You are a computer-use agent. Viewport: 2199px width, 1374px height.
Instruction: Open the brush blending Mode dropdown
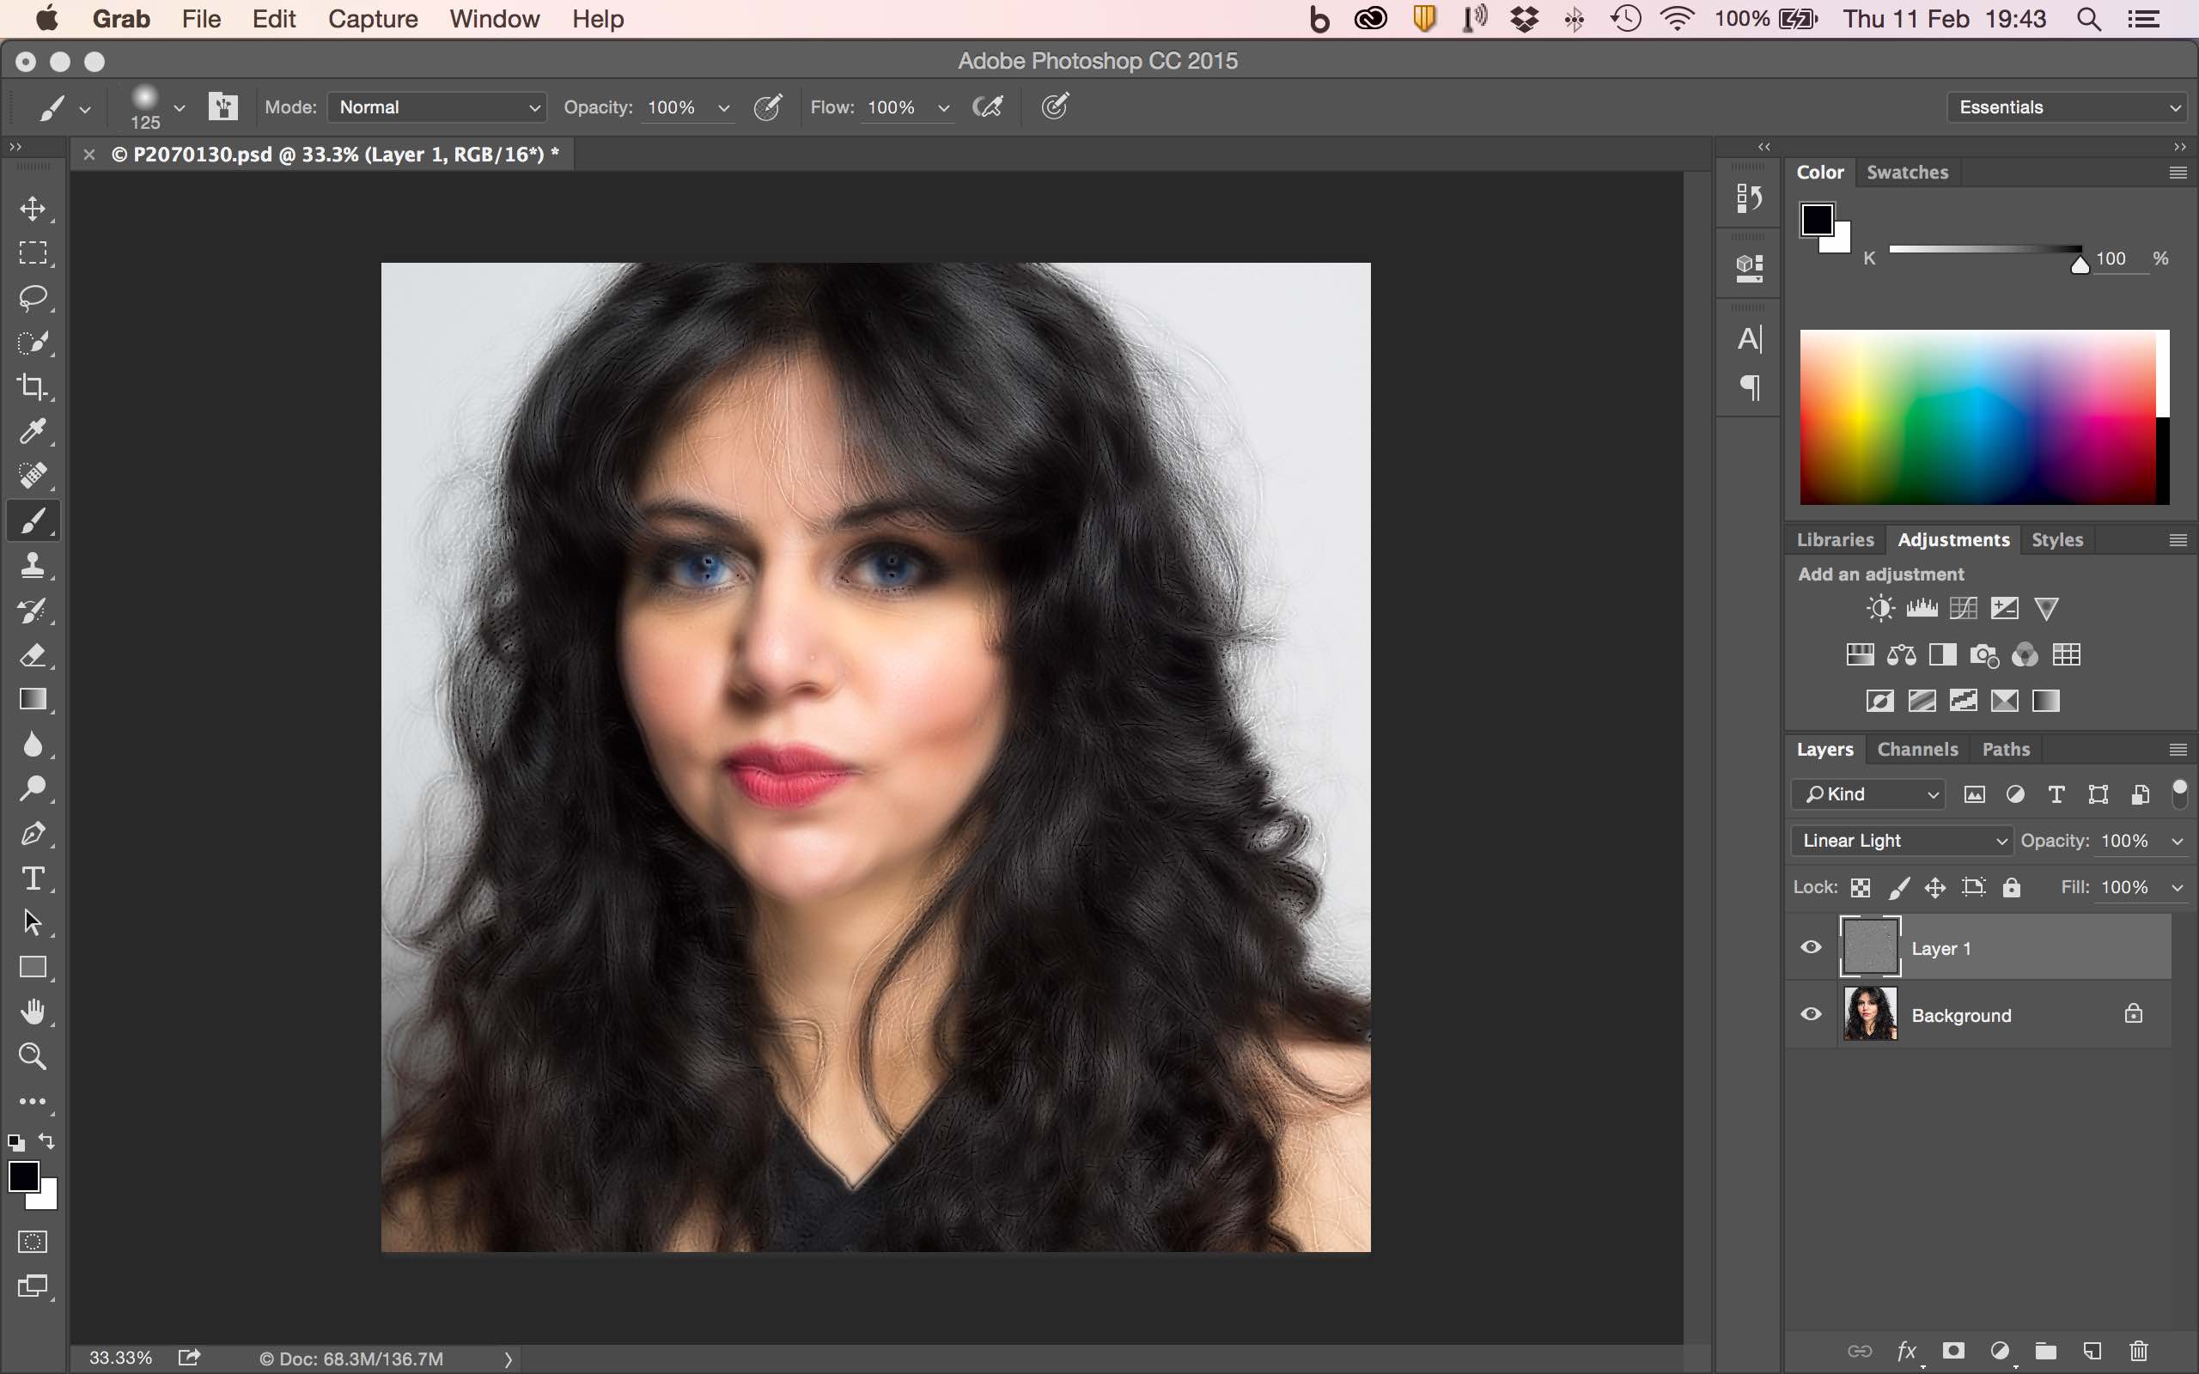[436, 106]
